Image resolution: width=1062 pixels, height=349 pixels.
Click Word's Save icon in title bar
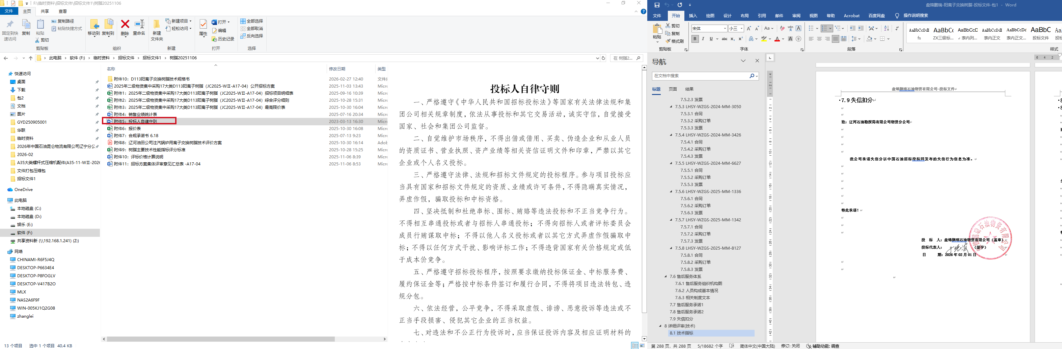click(x=657, y=5)
